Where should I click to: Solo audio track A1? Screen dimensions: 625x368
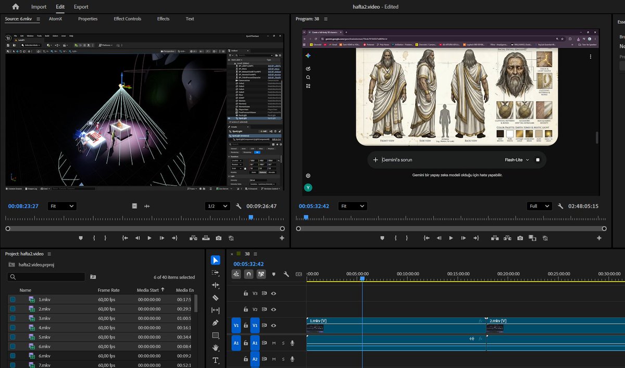point(283,342)
